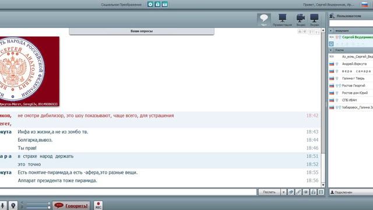Select guest Ростов дон Юрий

(355, 93)
